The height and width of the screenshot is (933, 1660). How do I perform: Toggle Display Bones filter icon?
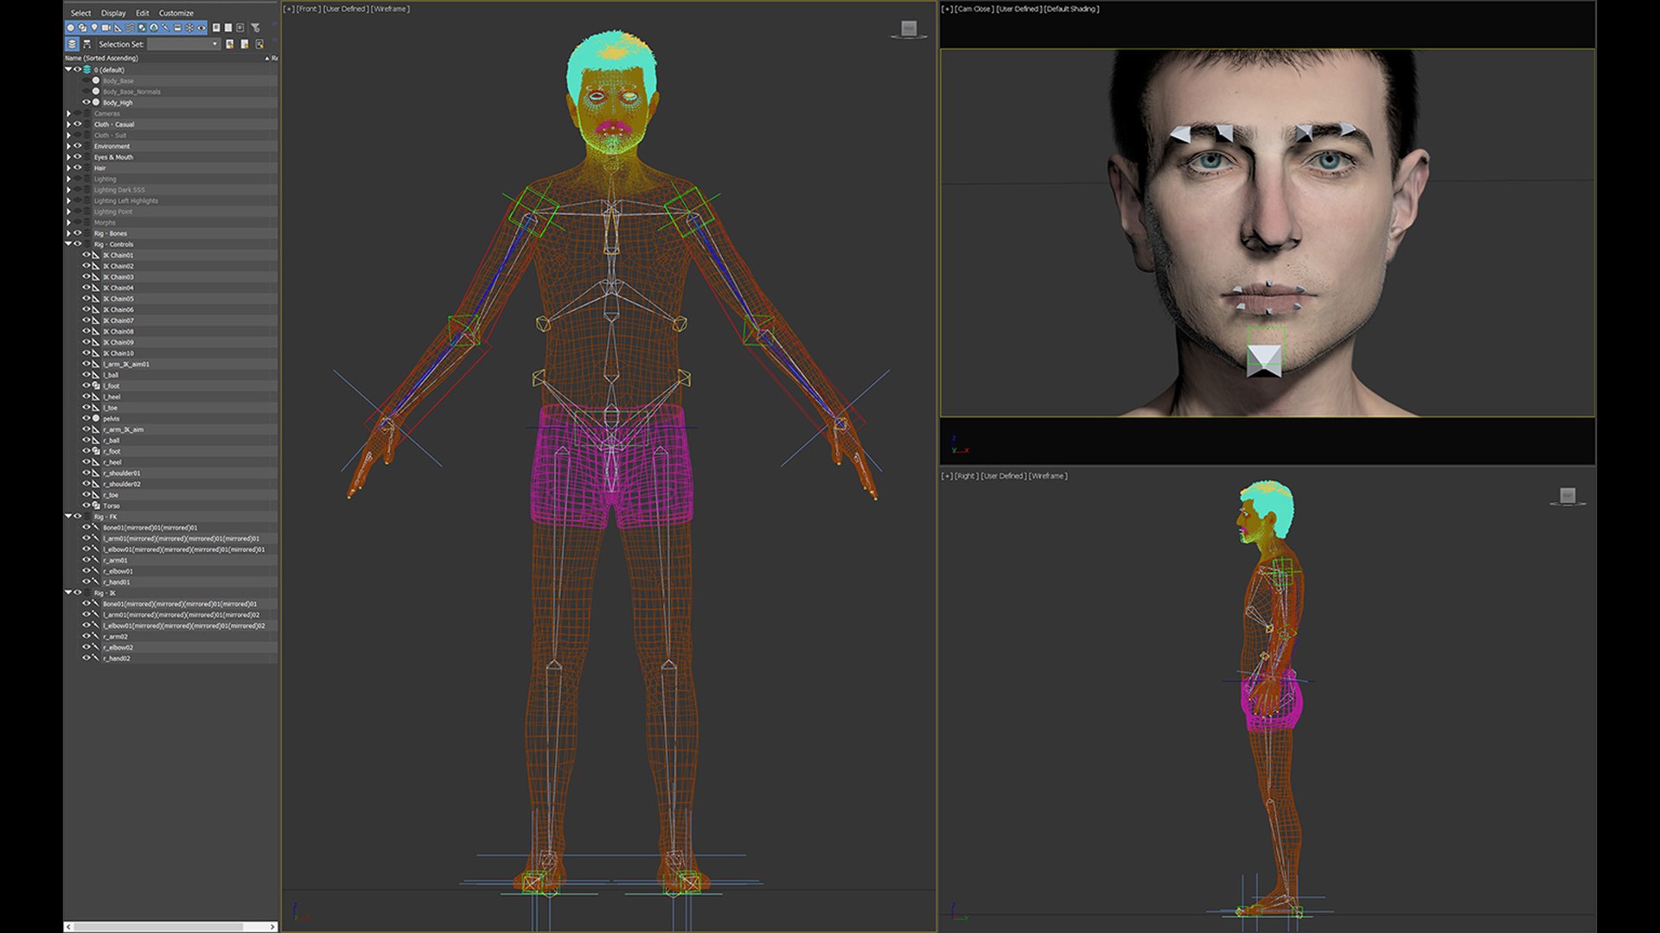pyautogui.click(x=165, y=28)
